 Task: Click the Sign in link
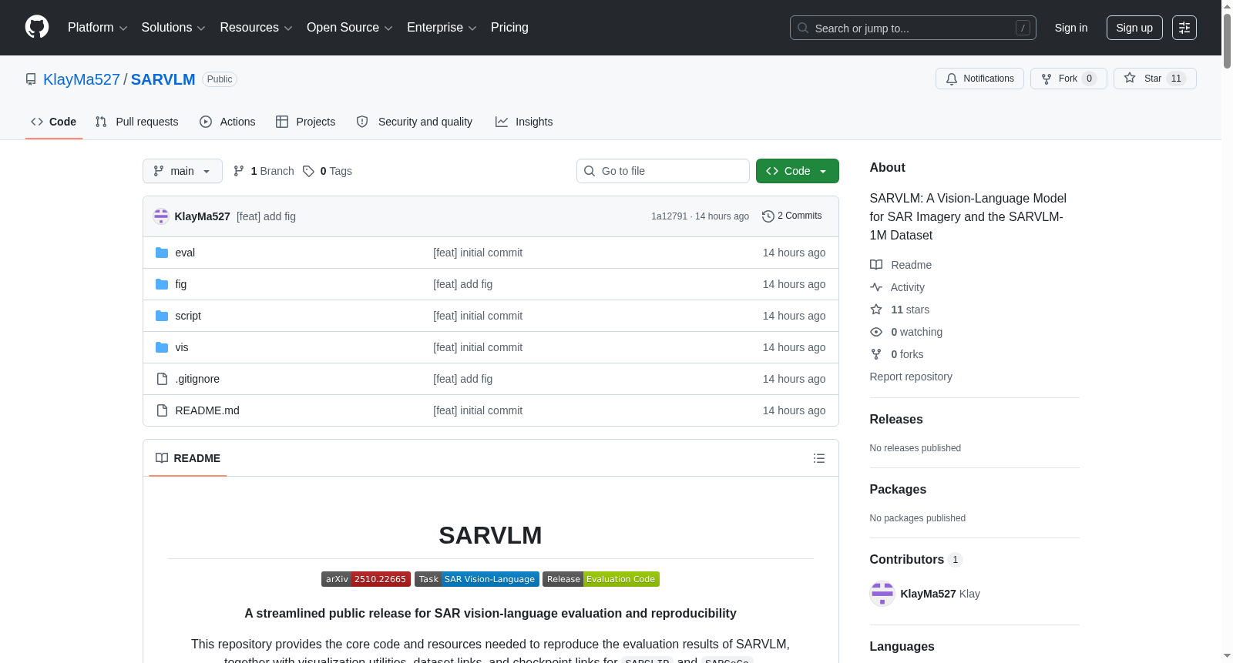click(1071, 28)
